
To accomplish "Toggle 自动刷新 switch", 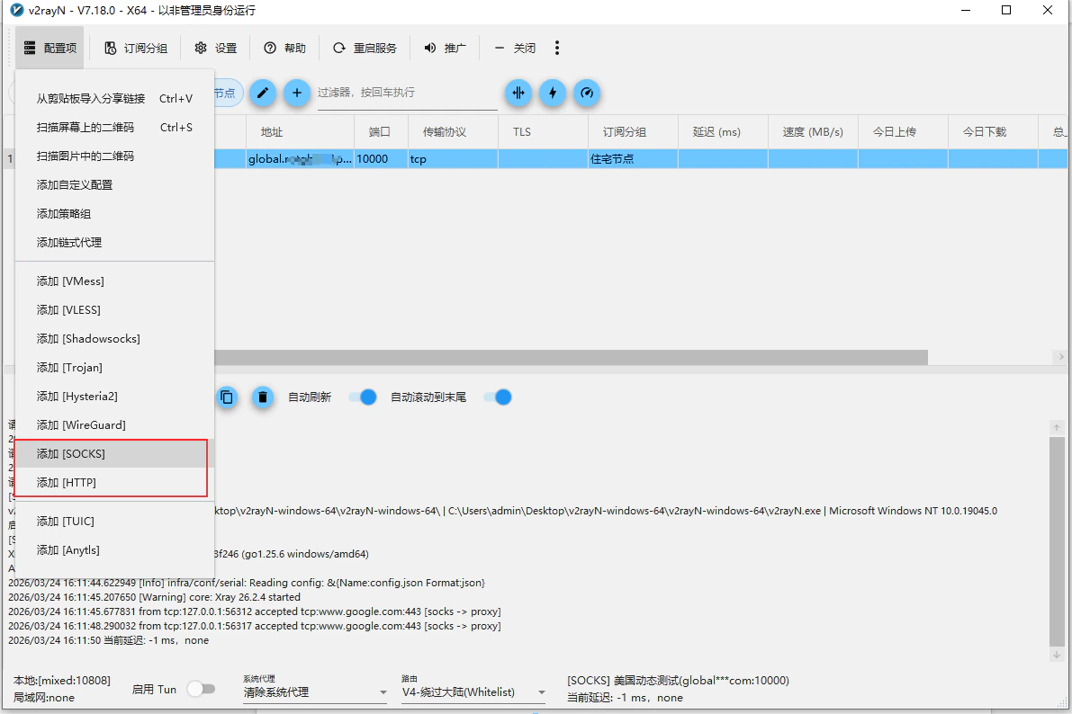I will (363, 397).
